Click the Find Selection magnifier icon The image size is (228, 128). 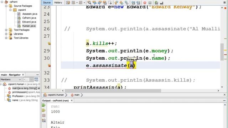click(x=89, y=2)
